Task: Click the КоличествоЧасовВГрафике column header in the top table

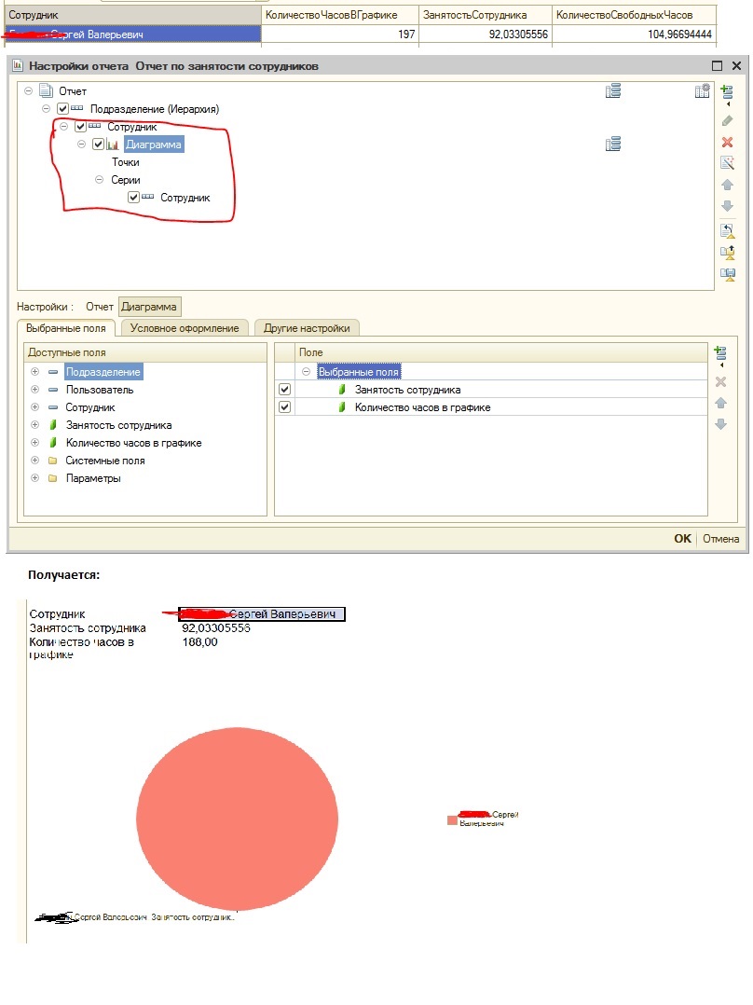Action: coord(340,15)
